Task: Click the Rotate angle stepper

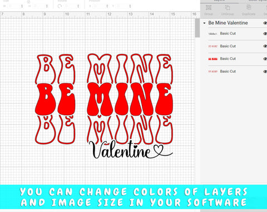Action: [x=78, y=6]
